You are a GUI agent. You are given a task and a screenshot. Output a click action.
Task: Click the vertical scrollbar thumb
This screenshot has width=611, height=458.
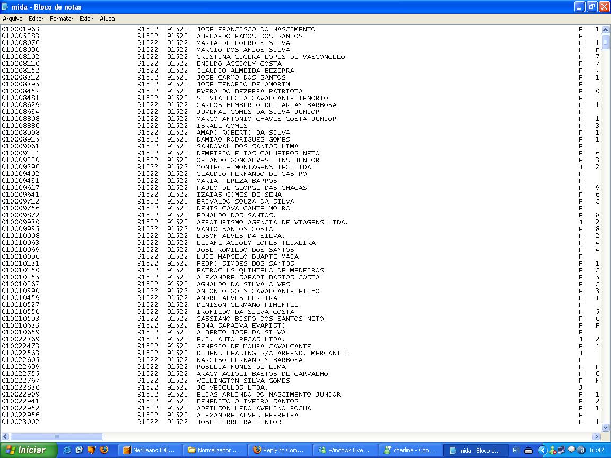pyautogui.click(x=606, y=42)
